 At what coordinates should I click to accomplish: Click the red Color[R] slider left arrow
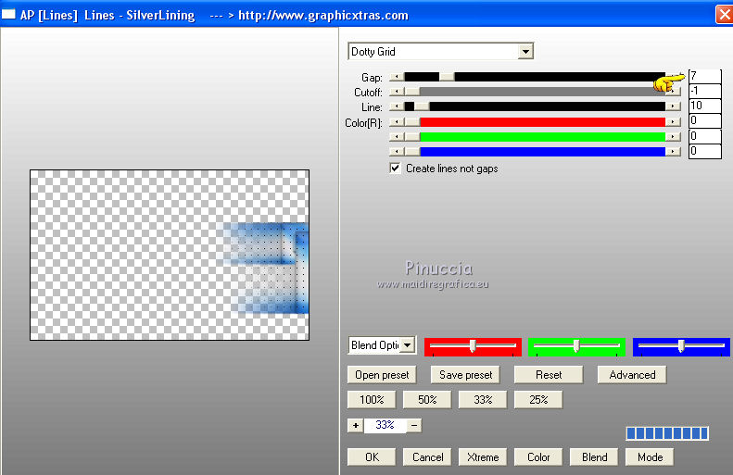(397, 122)
